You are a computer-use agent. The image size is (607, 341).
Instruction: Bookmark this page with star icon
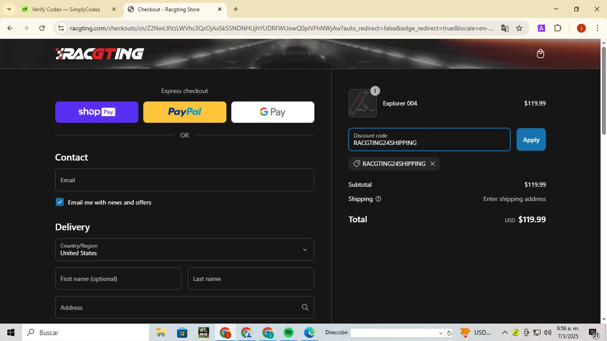(519, 28)
